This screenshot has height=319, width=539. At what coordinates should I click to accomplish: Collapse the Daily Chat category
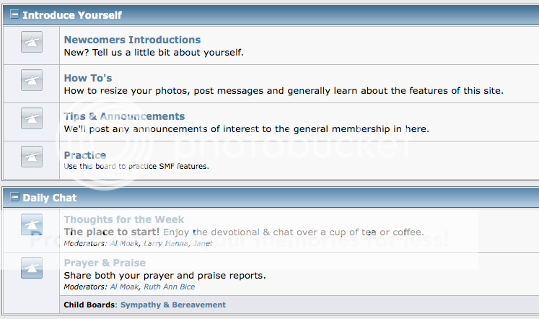coord(14,197)
